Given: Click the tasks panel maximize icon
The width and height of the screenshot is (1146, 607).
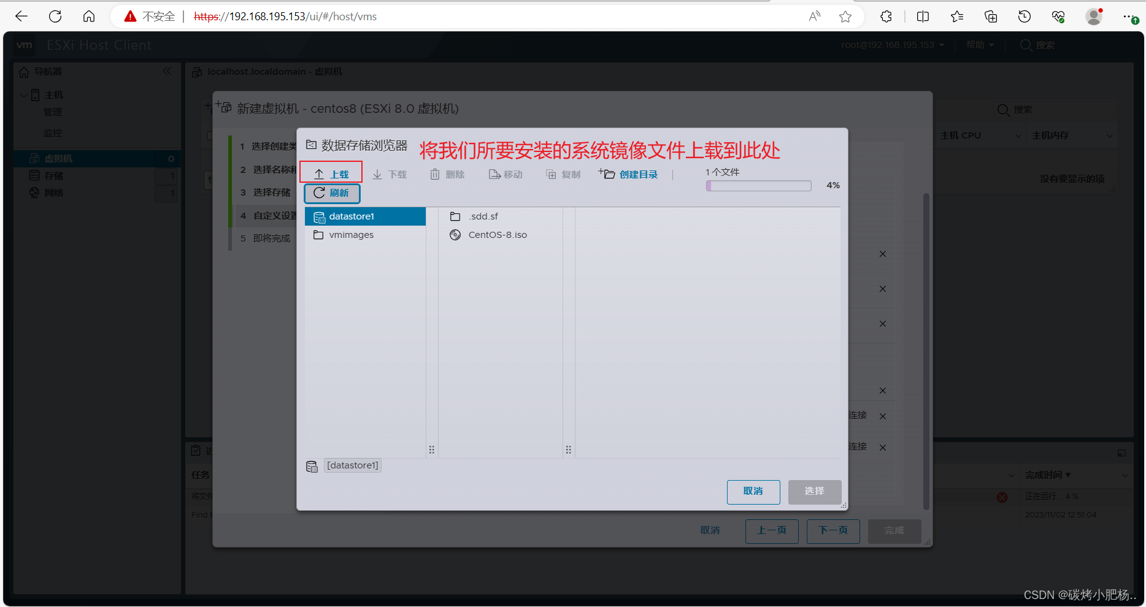Looking at the screenshot, I should click(1121, 453).
